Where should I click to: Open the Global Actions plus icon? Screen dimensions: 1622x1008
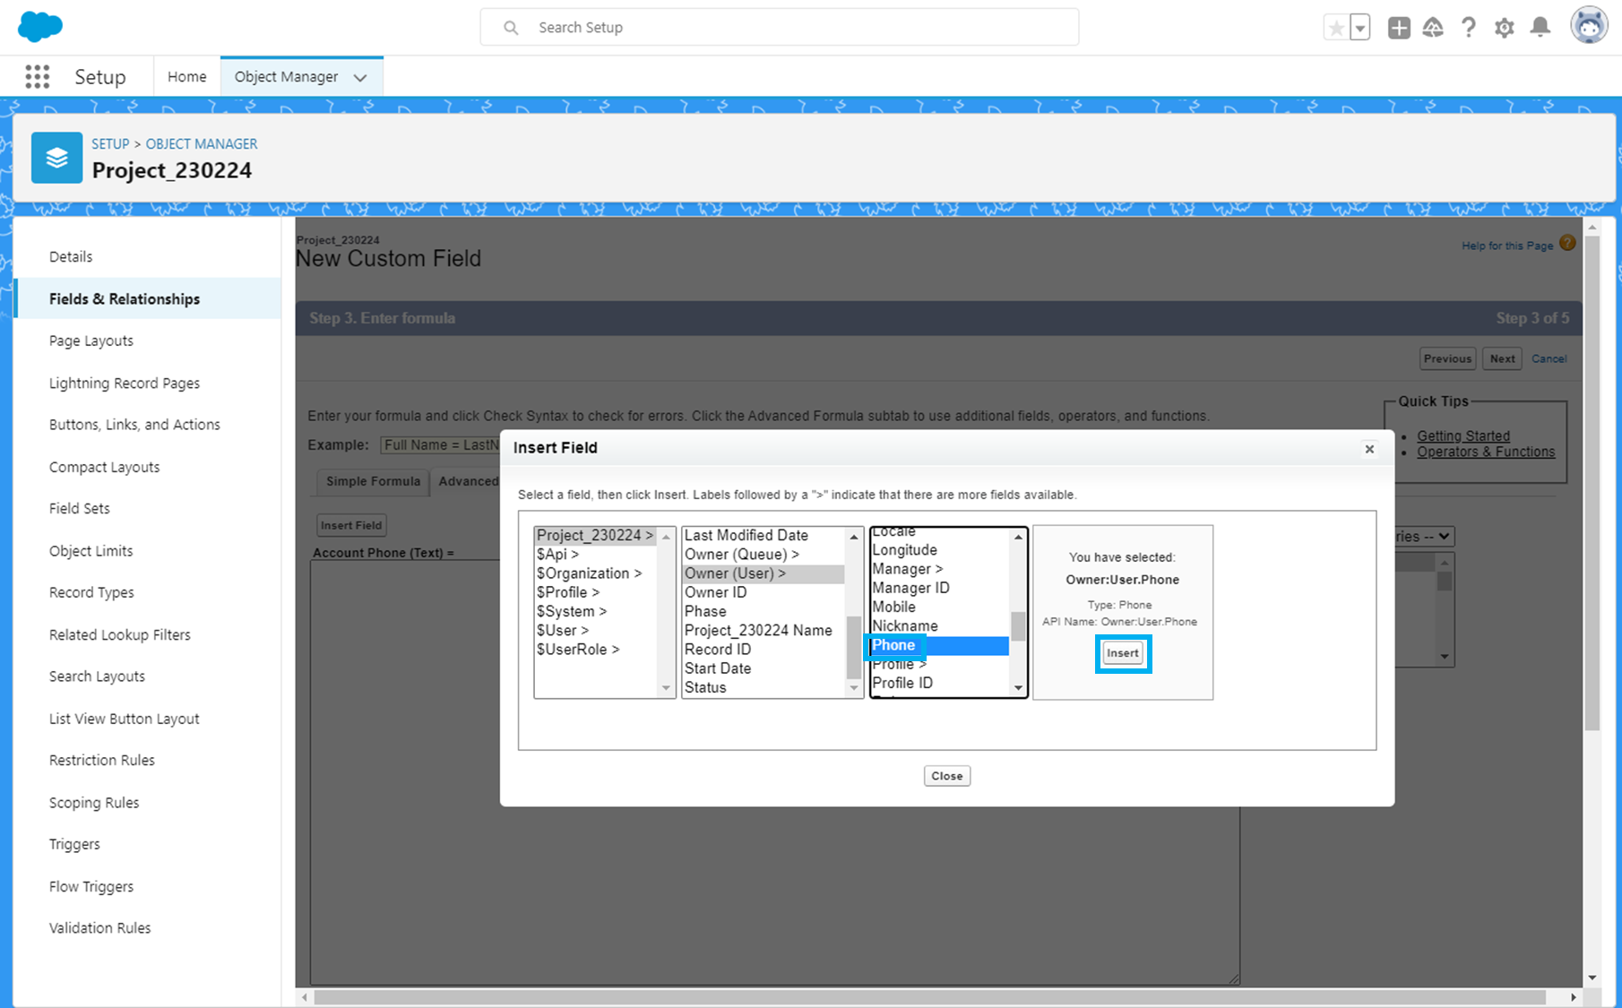tap(1399, 28)
